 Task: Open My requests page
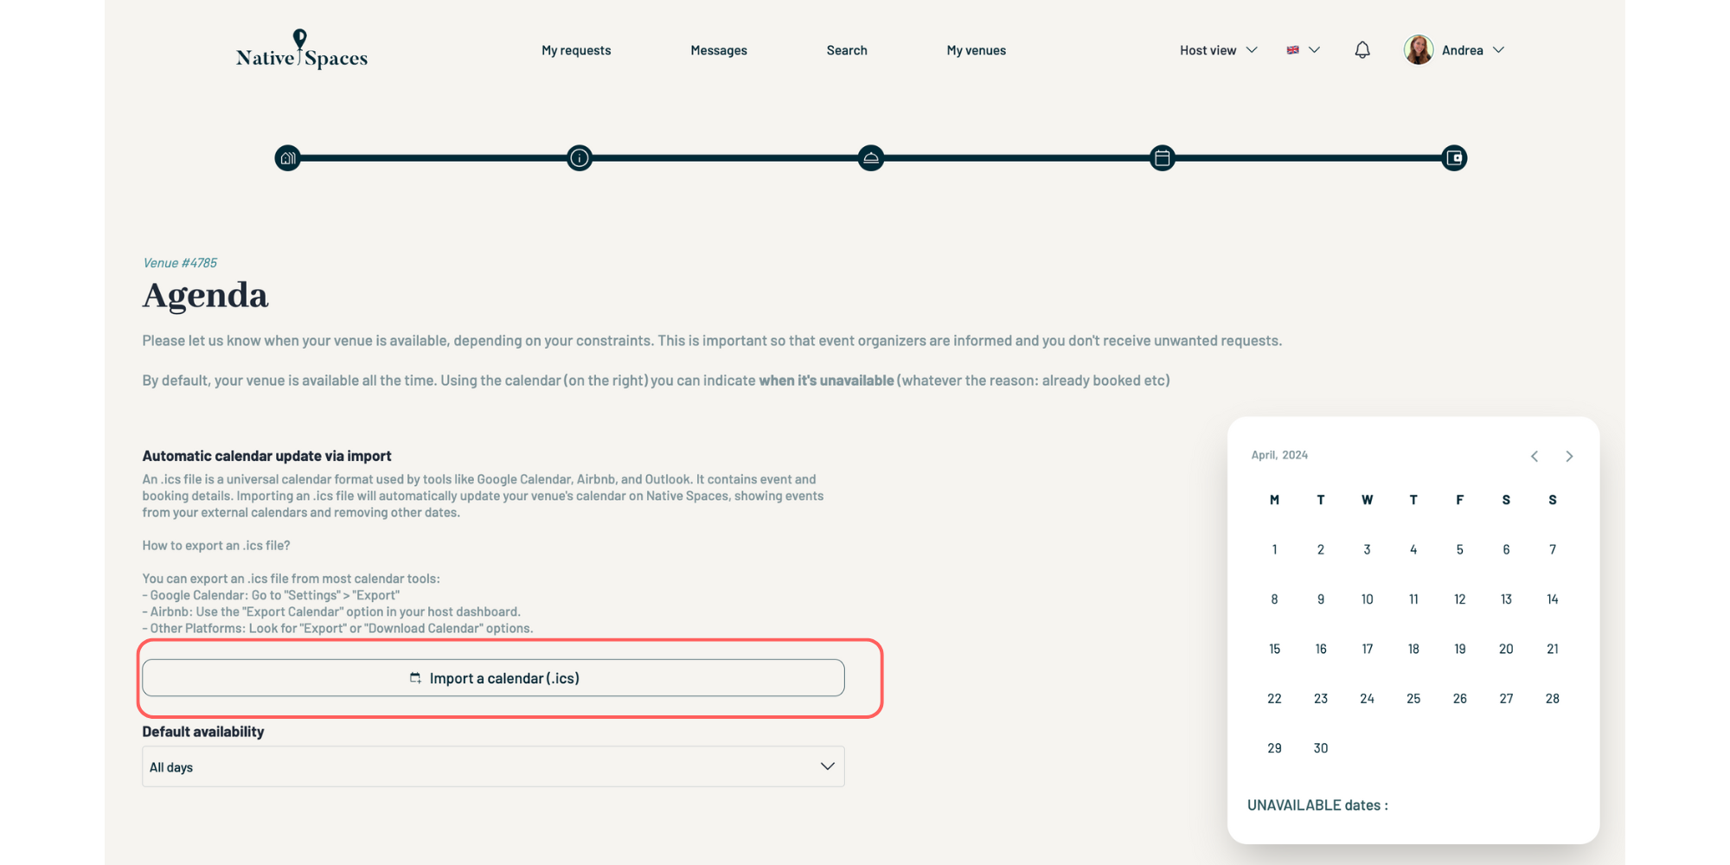point(576,50)
